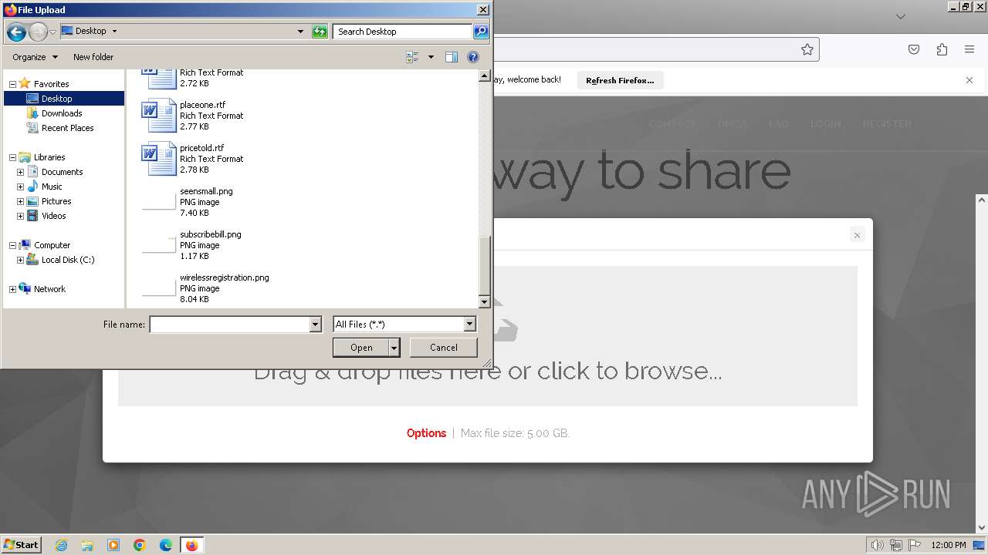Go back using the dialog Back arrow
This screenshot has width=988, height=555.
click(16, 32)
